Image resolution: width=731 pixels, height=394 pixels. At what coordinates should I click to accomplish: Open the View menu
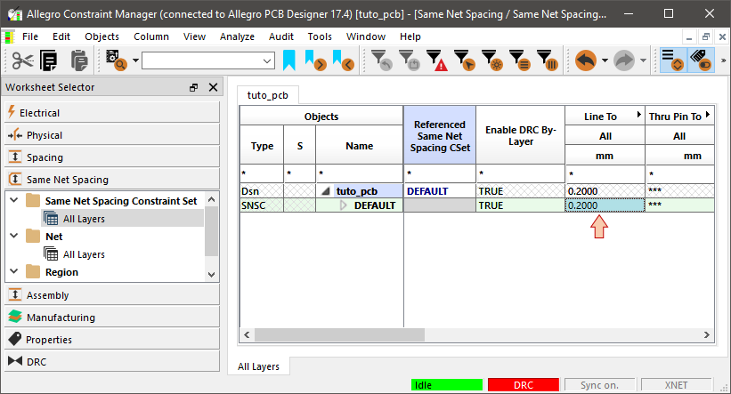(x=194, y=36)
